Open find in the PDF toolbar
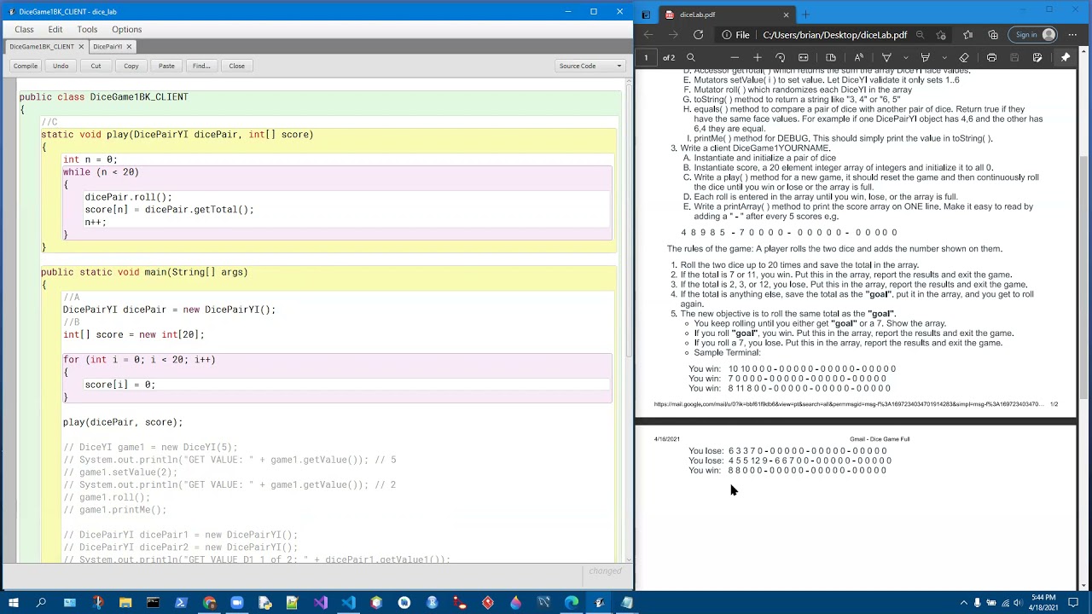 point(691,57)
